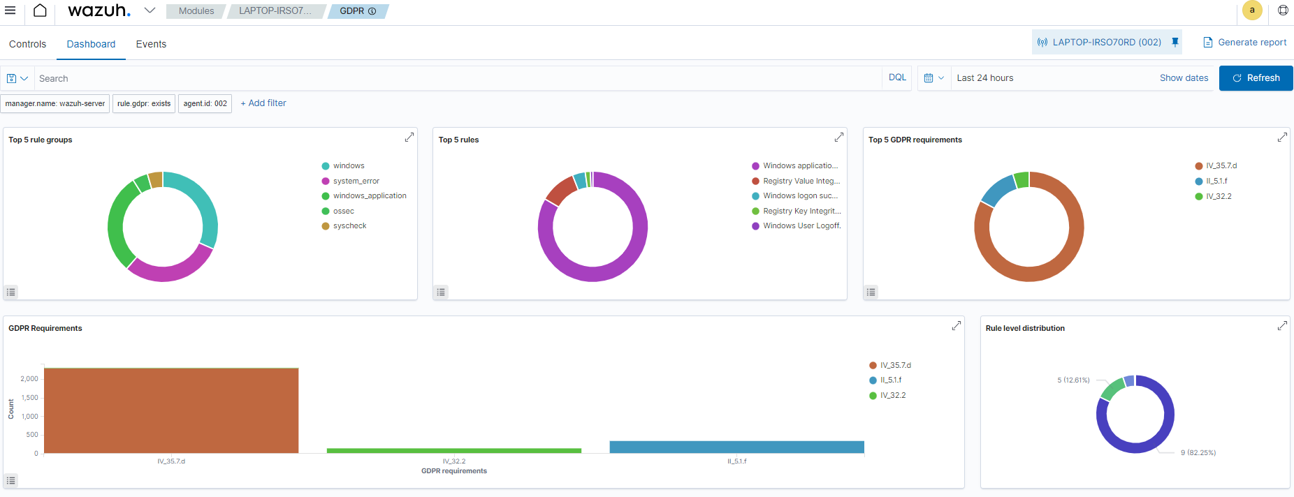
Task: Select the manager.name: wazuh-server filter
Action: [x=55, y=103]
